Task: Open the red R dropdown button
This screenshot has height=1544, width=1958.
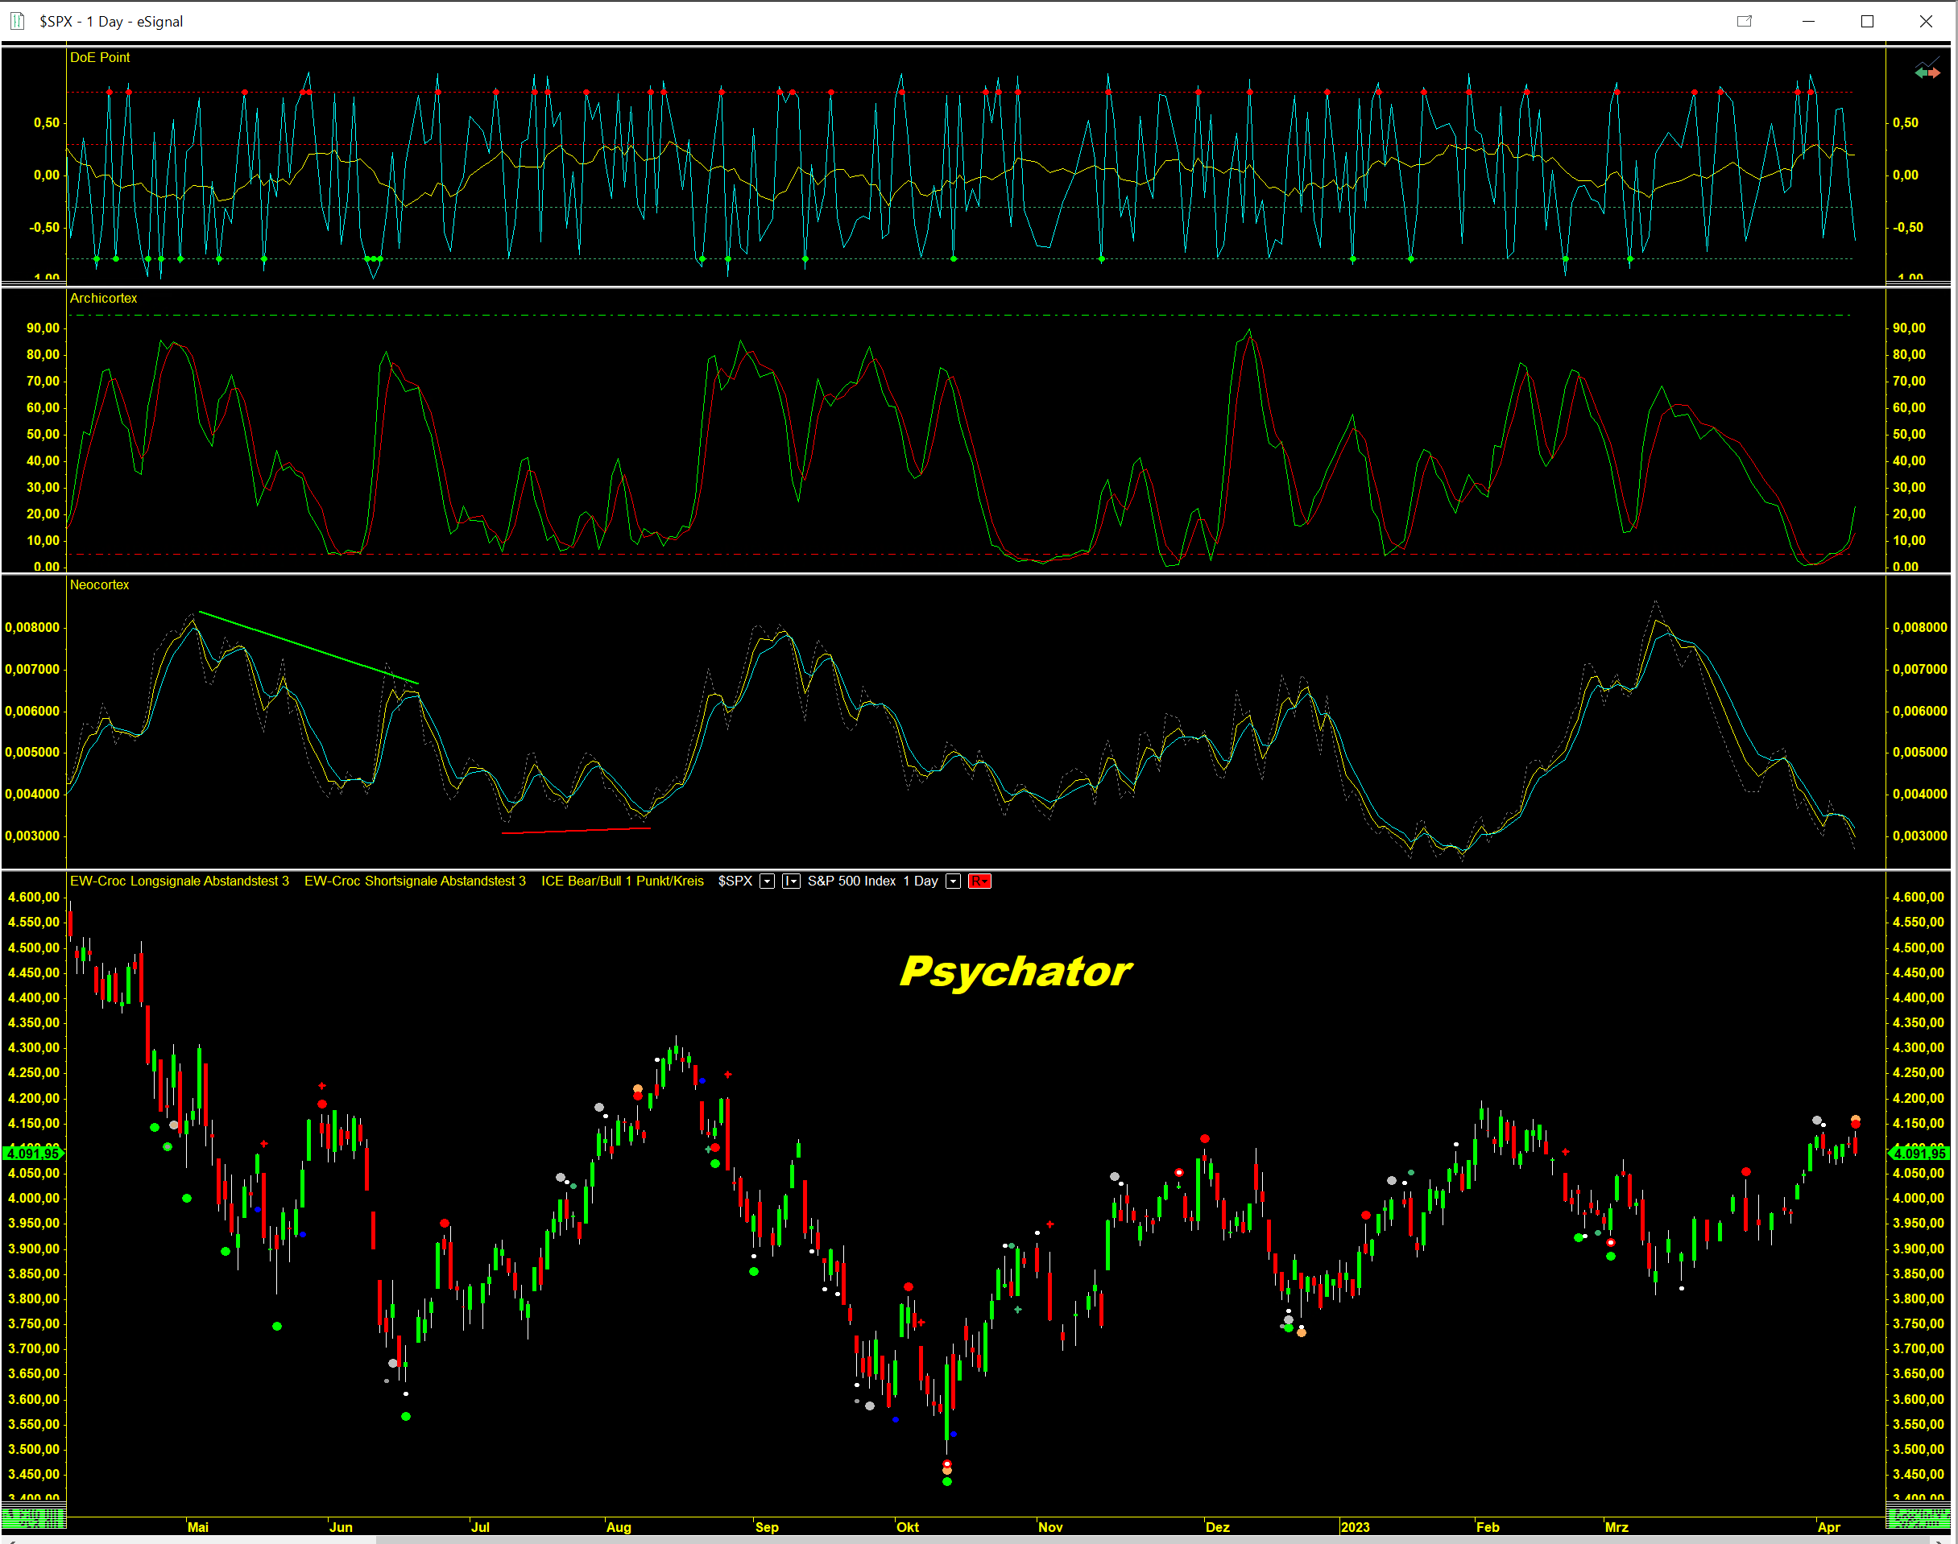Action: (x=979, y=881)
